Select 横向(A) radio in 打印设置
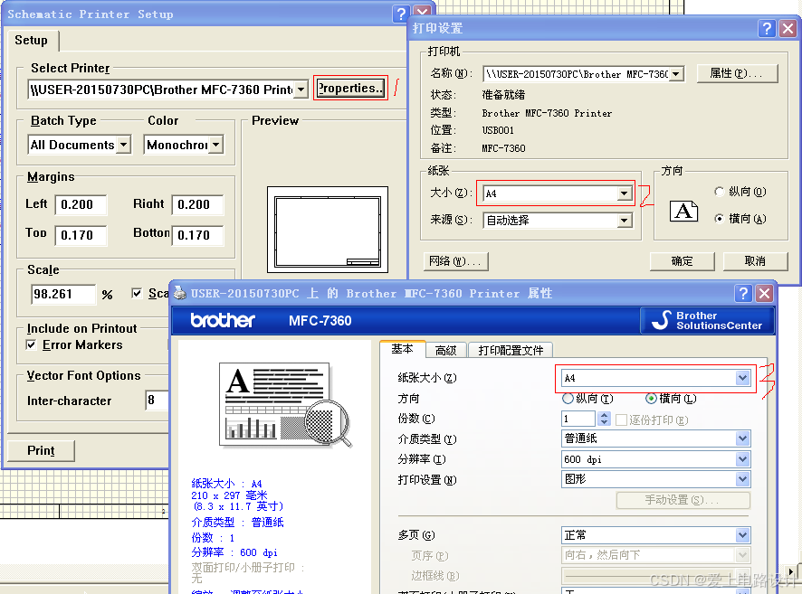Image resolution: width=802 pixels, height=594 pixels. coord(719,219)
